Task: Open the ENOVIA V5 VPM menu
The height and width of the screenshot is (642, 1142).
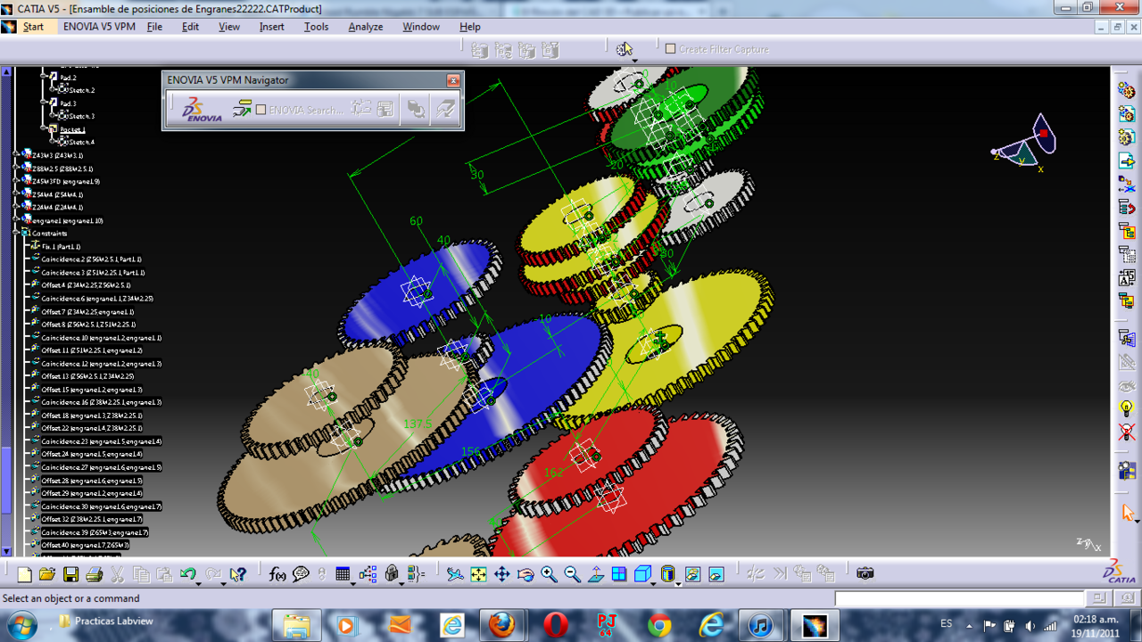Action: click(99, 27)
